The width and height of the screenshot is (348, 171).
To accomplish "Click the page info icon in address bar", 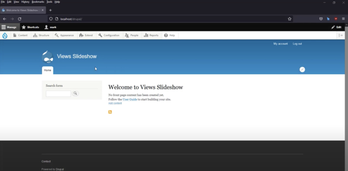I will click(x=57, y=19).
